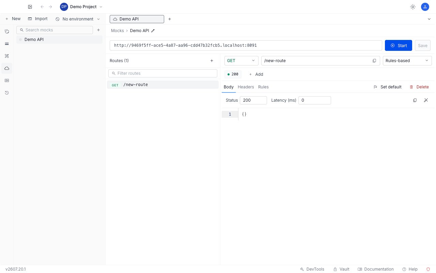Click Import in the top toolbar
The width and height of the screenshot is (436, 273).
[38, 19]
